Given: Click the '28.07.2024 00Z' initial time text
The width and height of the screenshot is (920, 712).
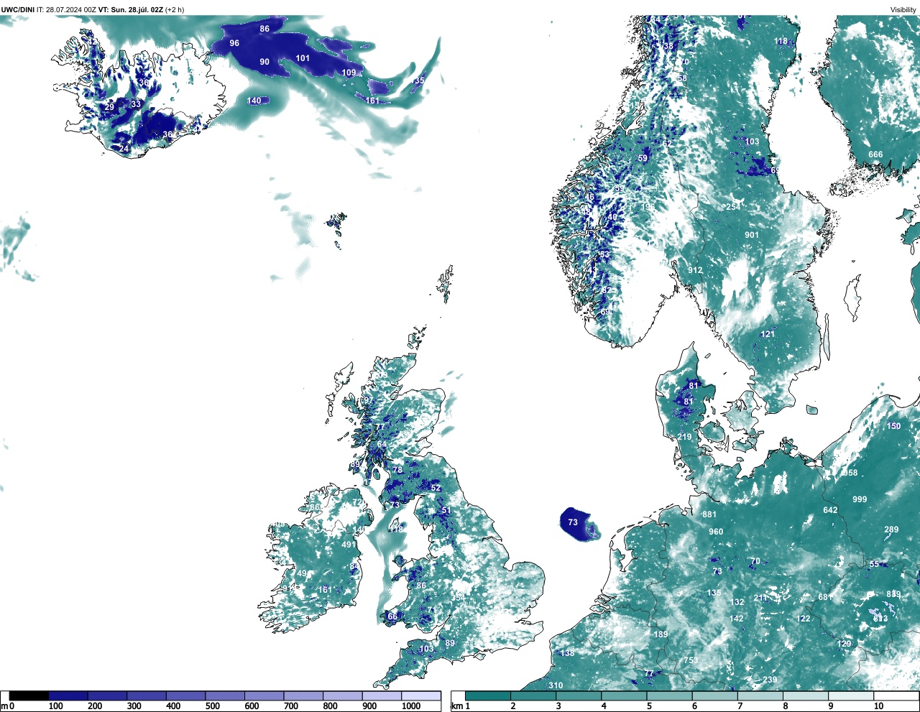Looking at the screenshot, I should [70, 9].
